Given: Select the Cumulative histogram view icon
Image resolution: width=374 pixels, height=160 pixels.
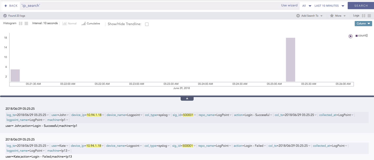Looking at the screenshot, I should pyautogui.click(x=83, y=23).
